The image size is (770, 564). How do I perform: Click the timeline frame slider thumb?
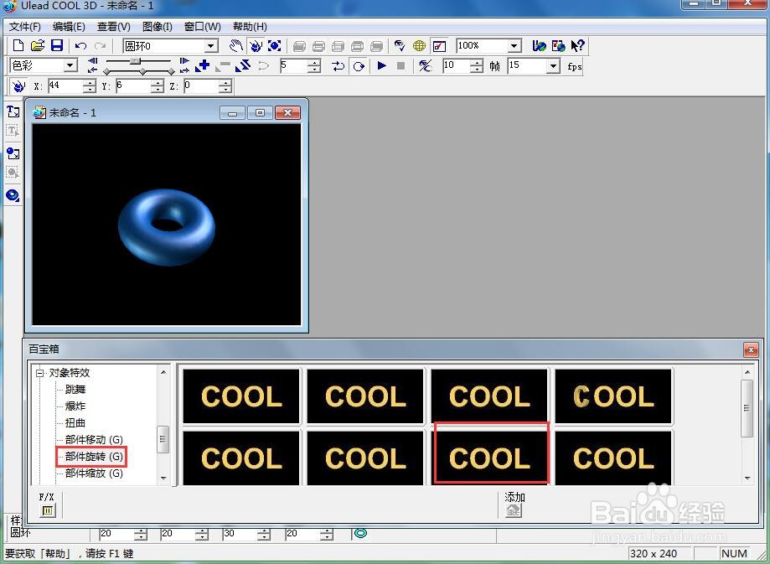(x=135, y=61)
